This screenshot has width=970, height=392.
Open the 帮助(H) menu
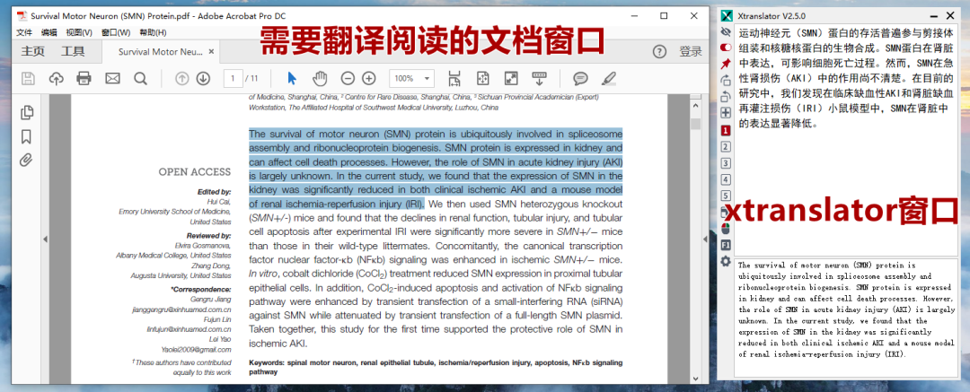[x=153, y=33]
